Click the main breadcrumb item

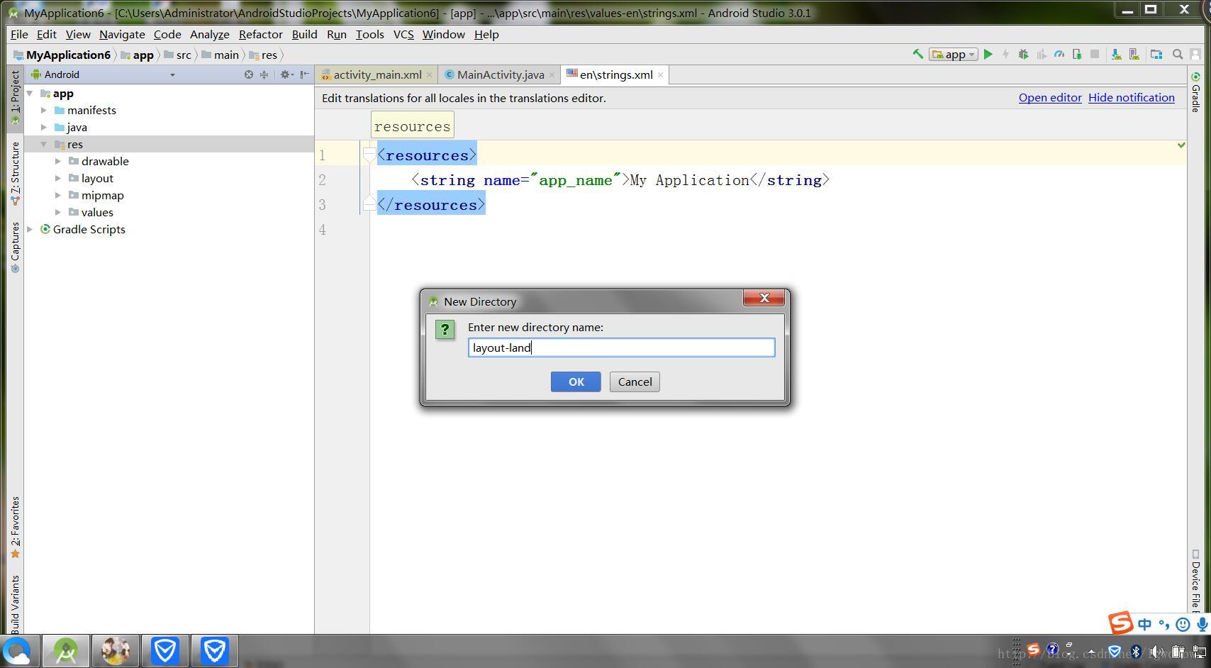coord(221,55)
